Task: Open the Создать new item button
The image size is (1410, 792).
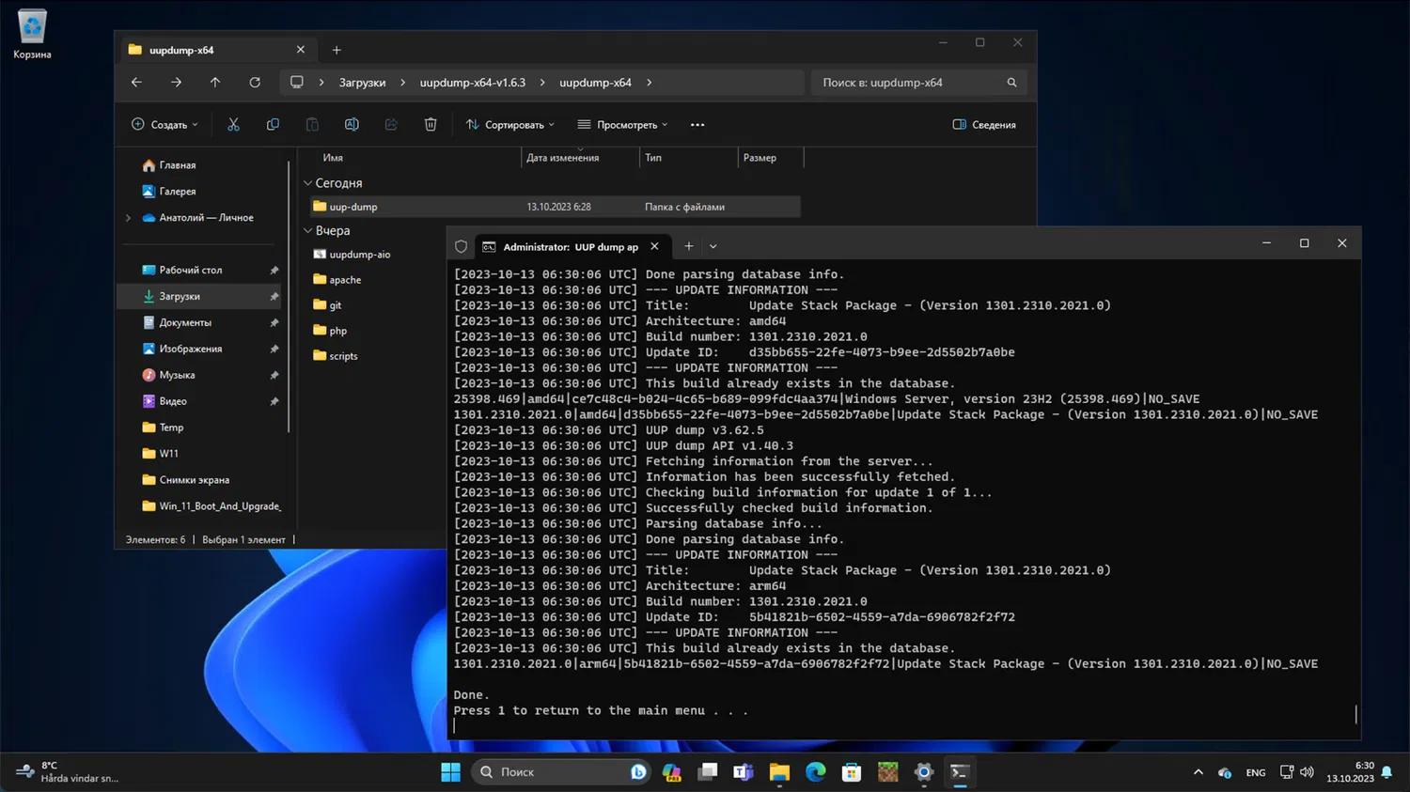Action: (x=164, y=125)
